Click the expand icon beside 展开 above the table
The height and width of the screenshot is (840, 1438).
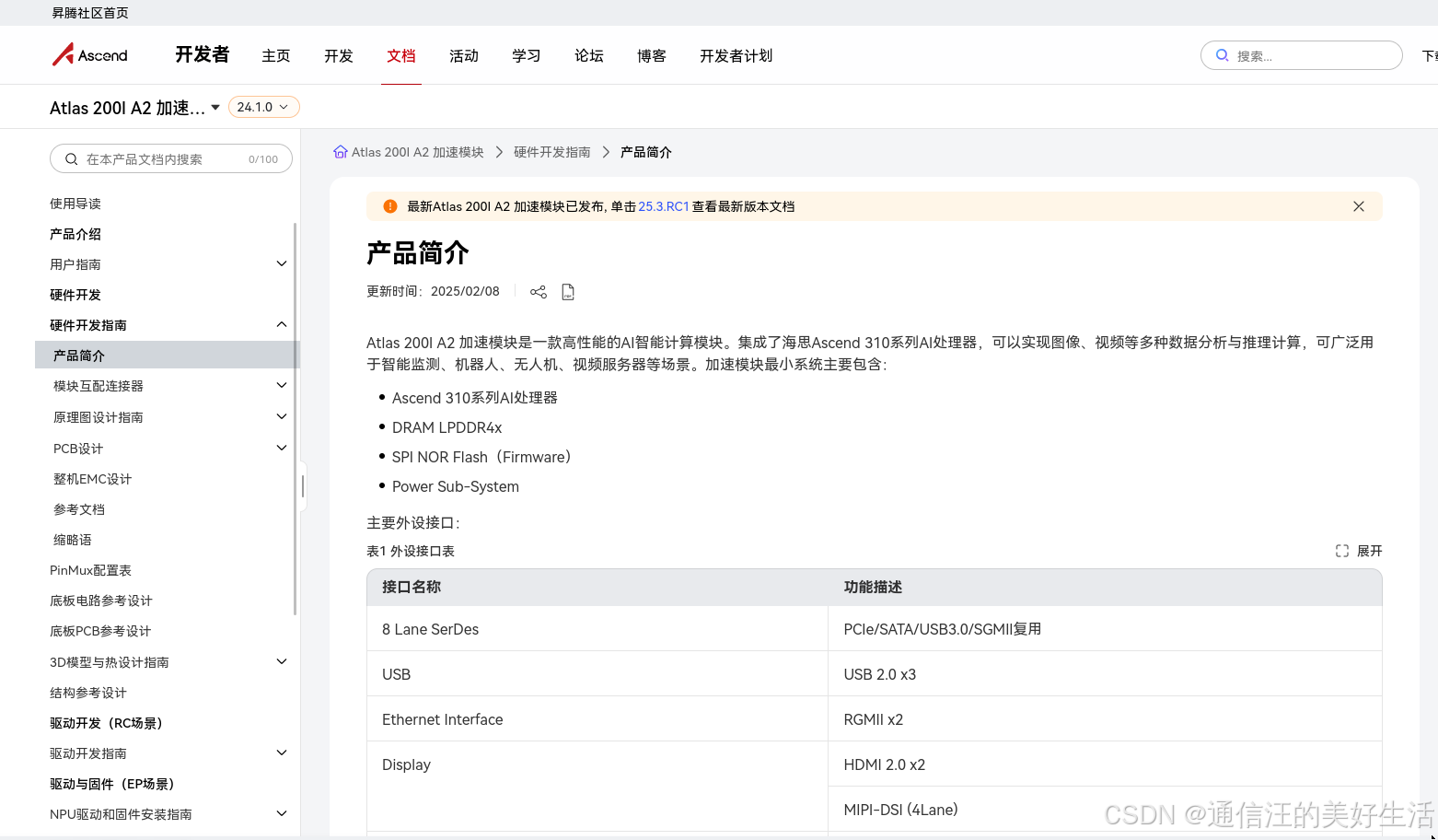(1341, 550)
